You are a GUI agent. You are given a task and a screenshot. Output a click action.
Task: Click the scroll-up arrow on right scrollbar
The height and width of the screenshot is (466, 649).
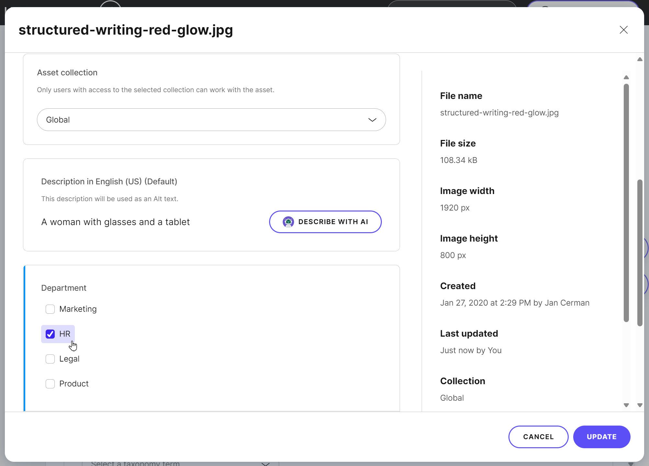coord(626,77)
